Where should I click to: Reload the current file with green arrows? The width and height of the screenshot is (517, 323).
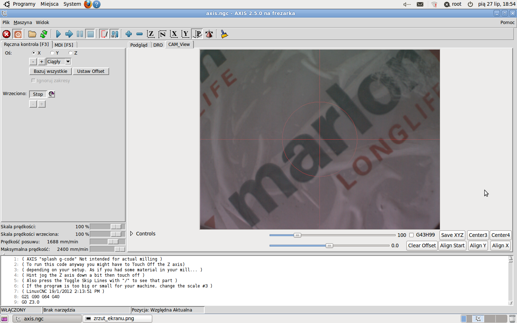(44, 34)
